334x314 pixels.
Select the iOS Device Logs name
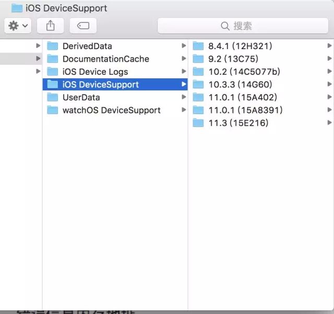pos(95,72)
